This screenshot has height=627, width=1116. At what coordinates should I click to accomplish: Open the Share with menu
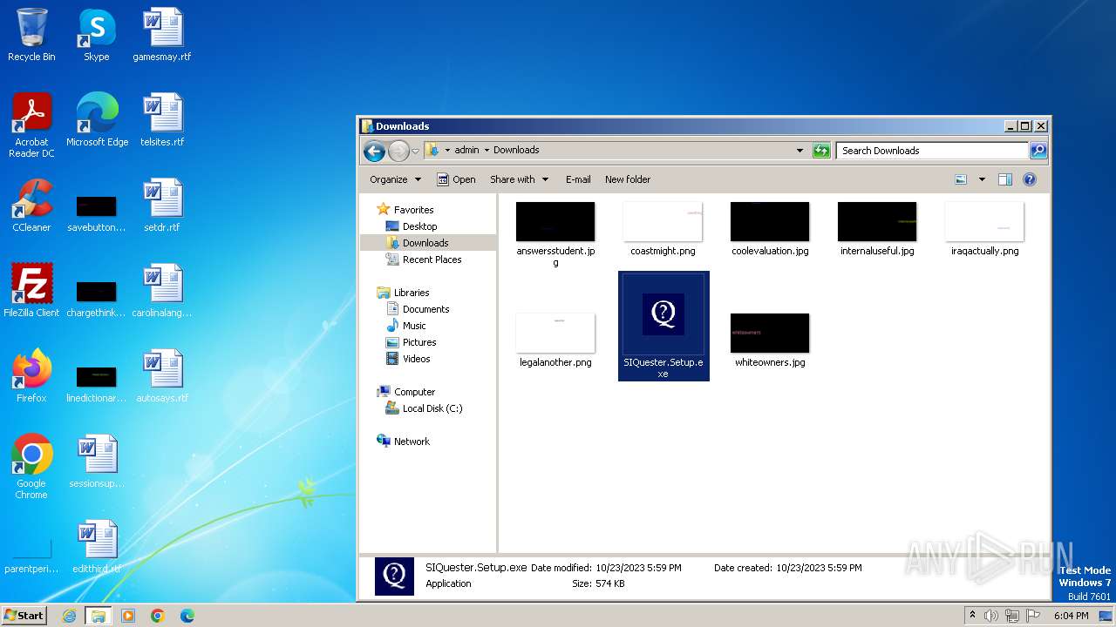click(519, 179)
